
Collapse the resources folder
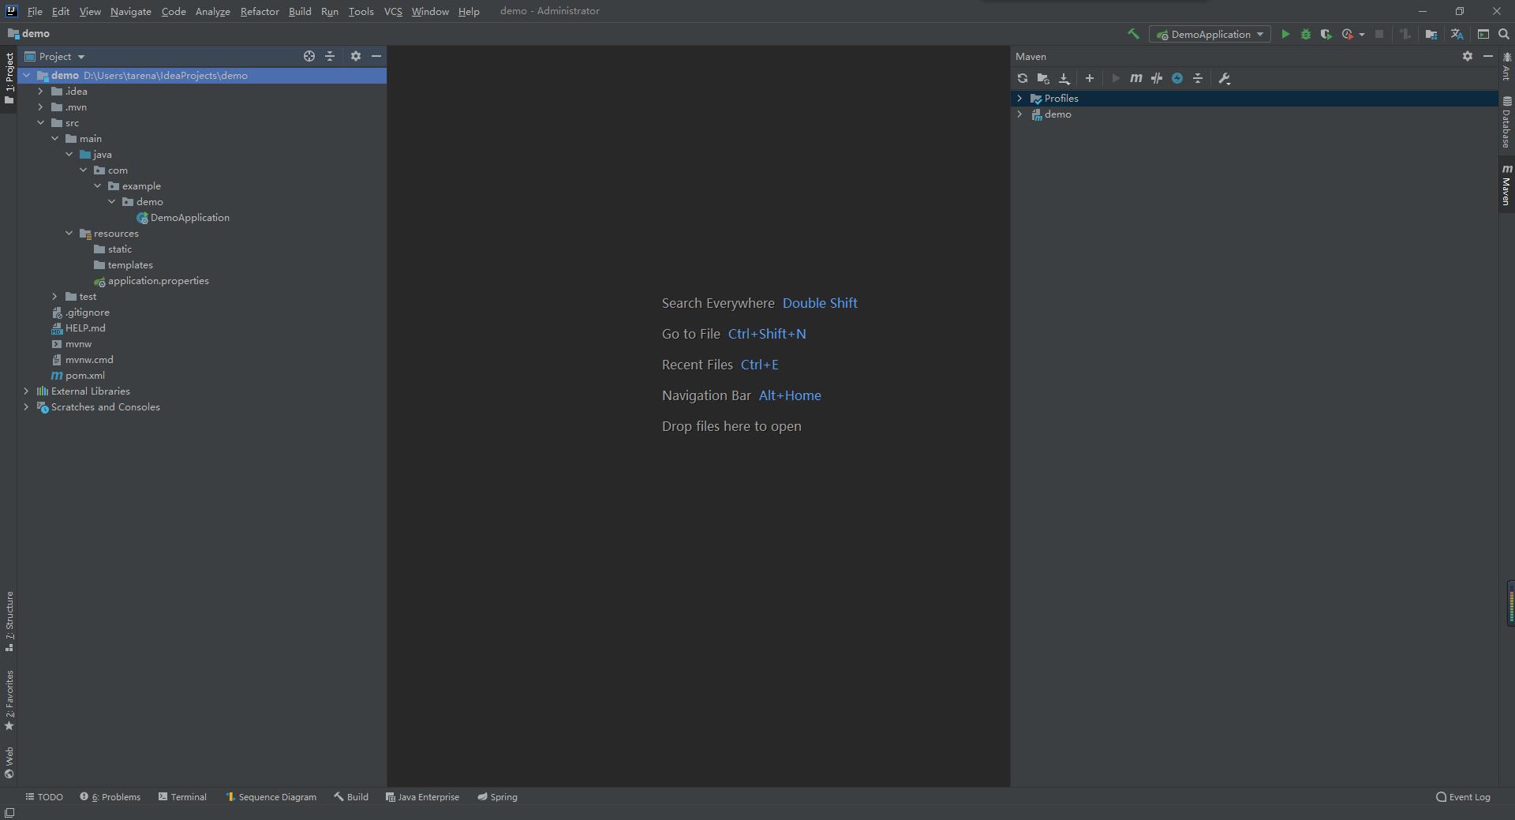coord(69,234)
